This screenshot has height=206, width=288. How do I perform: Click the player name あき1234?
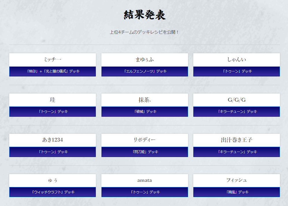click(x=53, y=140)
